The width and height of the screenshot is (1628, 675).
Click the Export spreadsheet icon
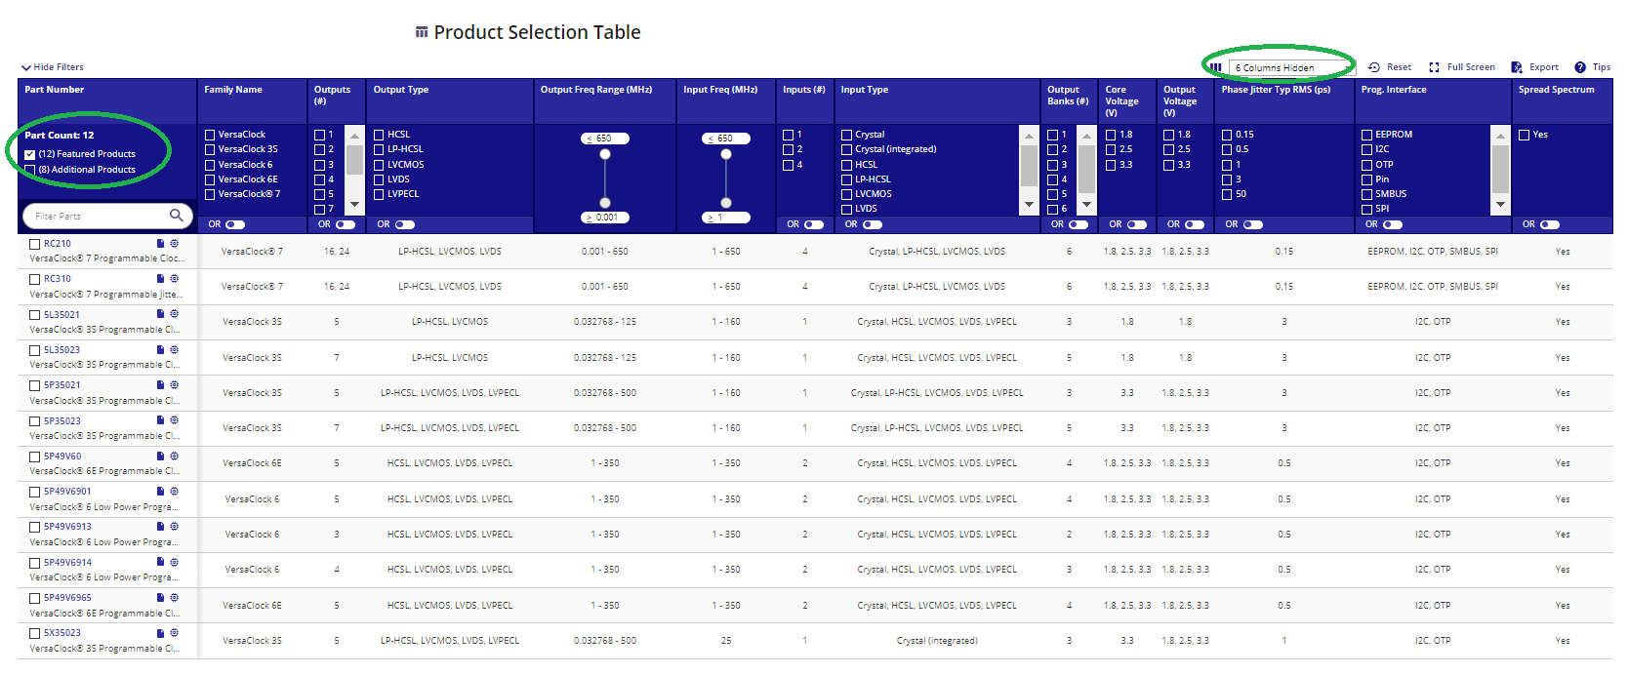click(1517, 67)
